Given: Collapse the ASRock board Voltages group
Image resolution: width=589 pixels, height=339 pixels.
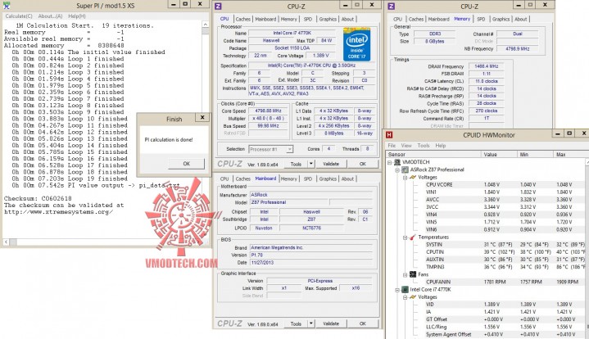Looking at the screenshot, I should click(x=406, y=177).
